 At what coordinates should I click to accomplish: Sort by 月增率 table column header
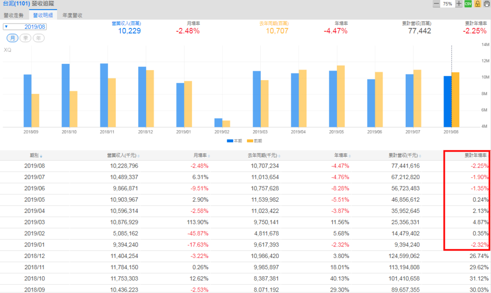click(x=201, y=155)
